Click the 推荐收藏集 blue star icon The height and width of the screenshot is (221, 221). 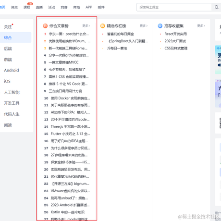tap(160, 26)
